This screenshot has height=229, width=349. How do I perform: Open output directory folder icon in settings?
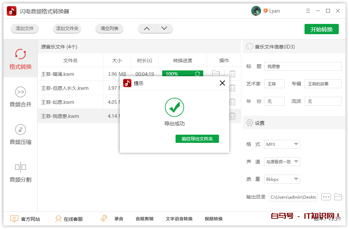point(338,197)
